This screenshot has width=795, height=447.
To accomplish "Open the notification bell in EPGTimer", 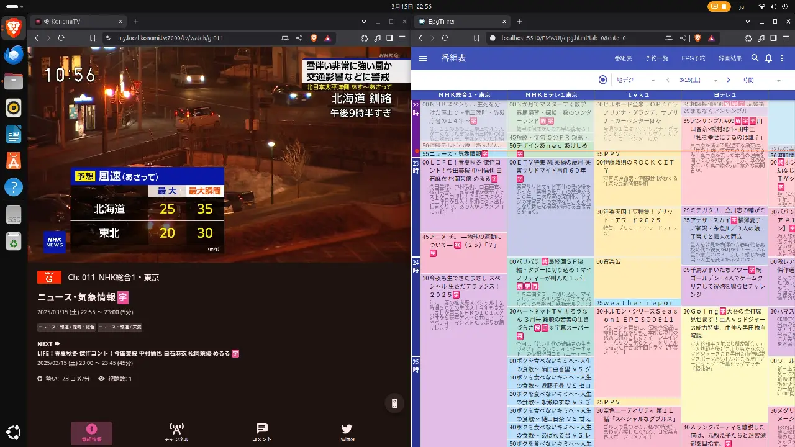I will point(768,58).
